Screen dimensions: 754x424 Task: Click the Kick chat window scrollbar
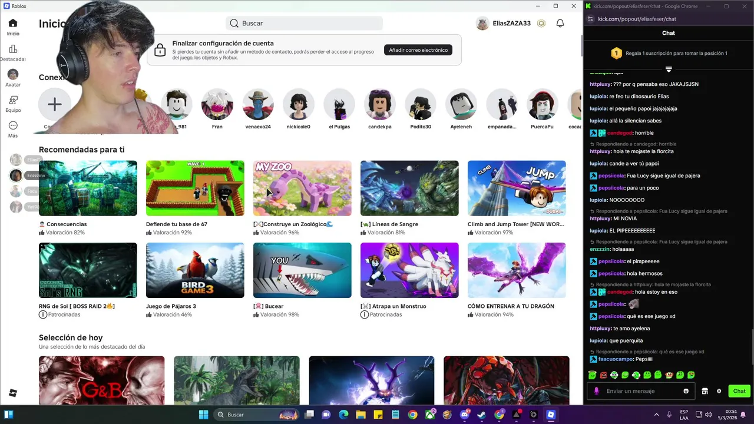pos(752,347)
